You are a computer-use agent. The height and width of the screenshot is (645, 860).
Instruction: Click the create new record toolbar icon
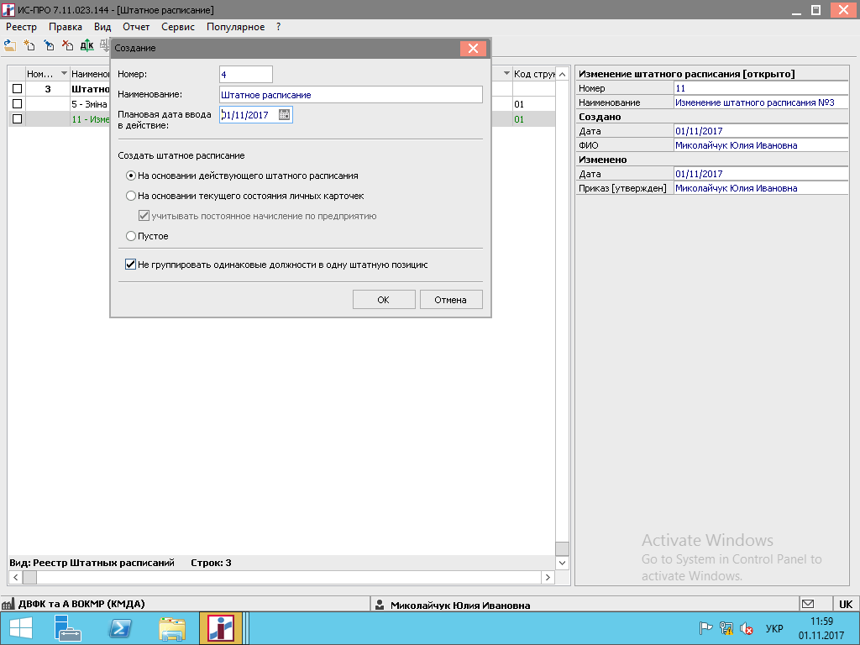pyautogui.click(x=29, y=45)
